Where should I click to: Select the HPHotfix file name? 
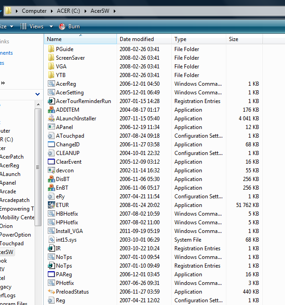(x=67, y=222)
